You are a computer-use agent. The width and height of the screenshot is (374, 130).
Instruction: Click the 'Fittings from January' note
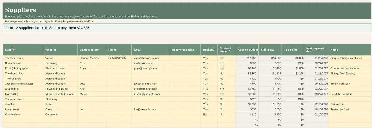(350, 74)
